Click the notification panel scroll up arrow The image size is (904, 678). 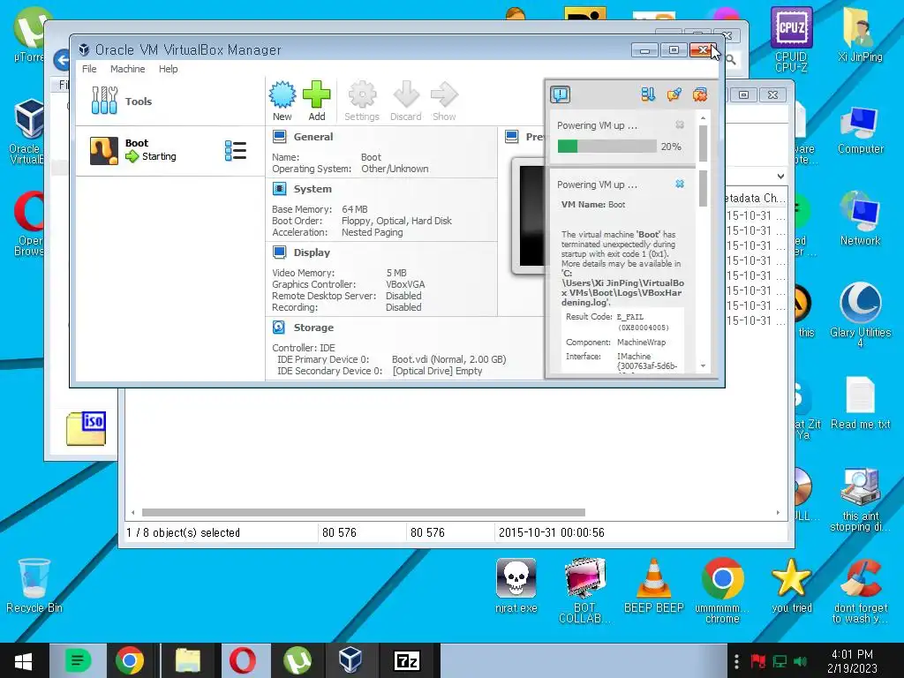pyautogui.click(x=703, y=118)
